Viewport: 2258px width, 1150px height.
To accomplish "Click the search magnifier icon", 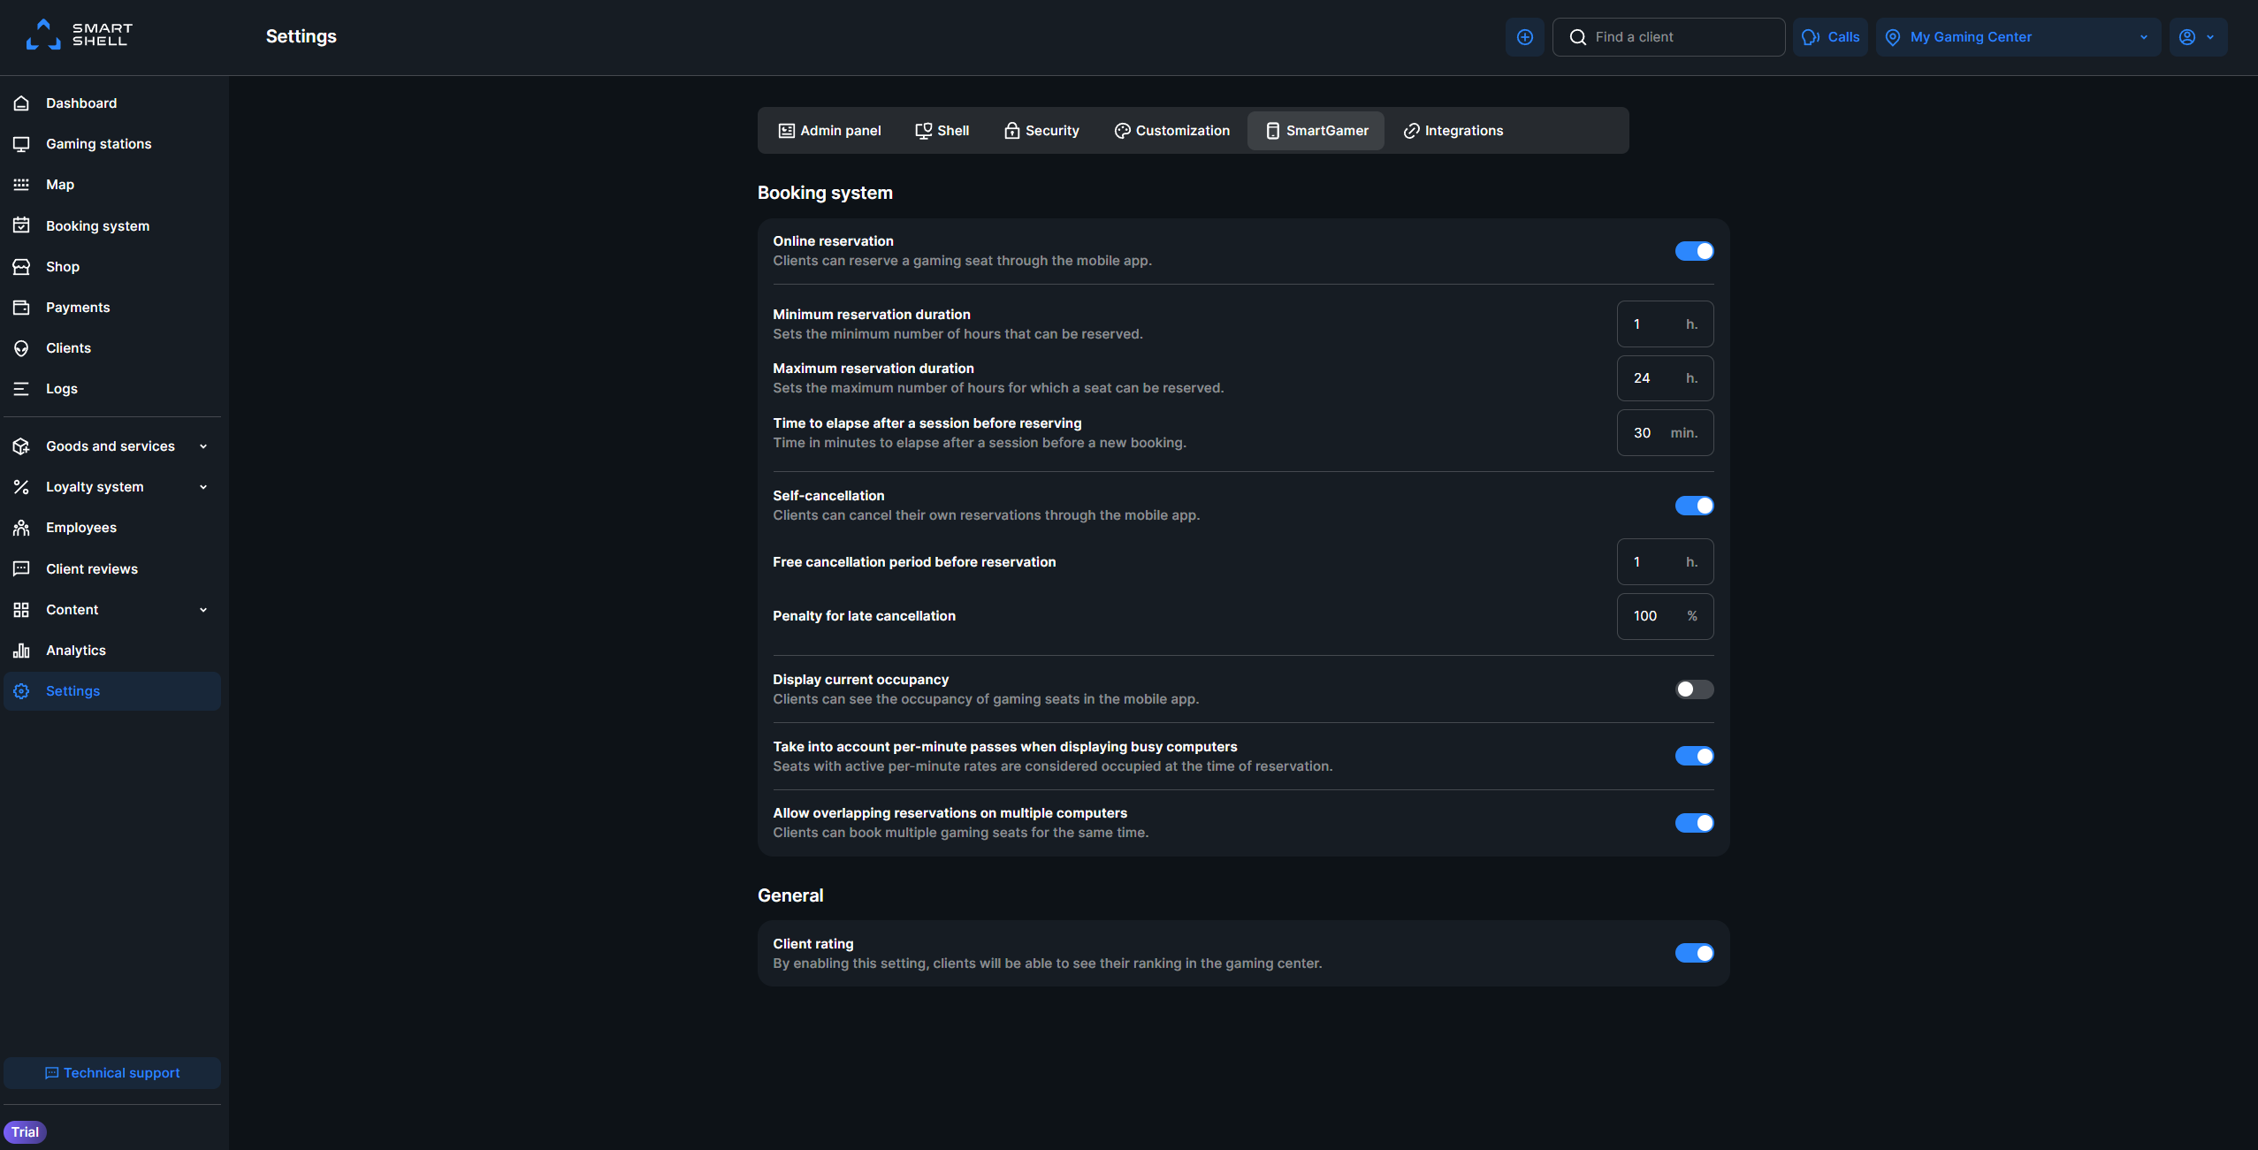I will 1578,37.
